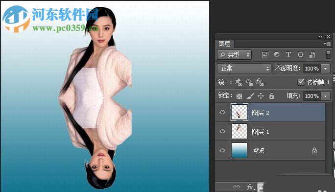Unify layer style fx icon
Viewport: 335px width, 192px height.
[260, 82]
